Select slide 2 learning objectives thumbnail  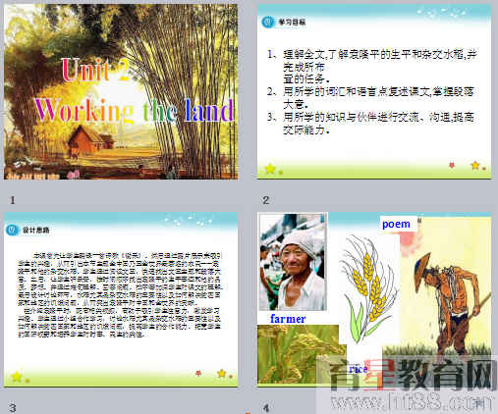pyautogui.click(x=374, y=91)
